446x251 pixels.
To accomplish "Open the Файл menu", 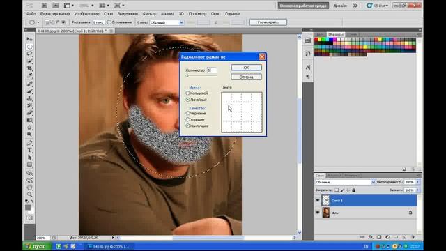I will (x=31, y=14).
